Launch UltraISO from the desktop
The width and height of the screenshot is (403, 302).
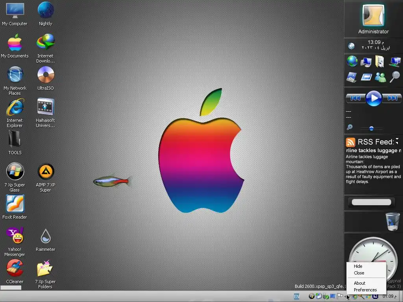[x=46, y=78]
